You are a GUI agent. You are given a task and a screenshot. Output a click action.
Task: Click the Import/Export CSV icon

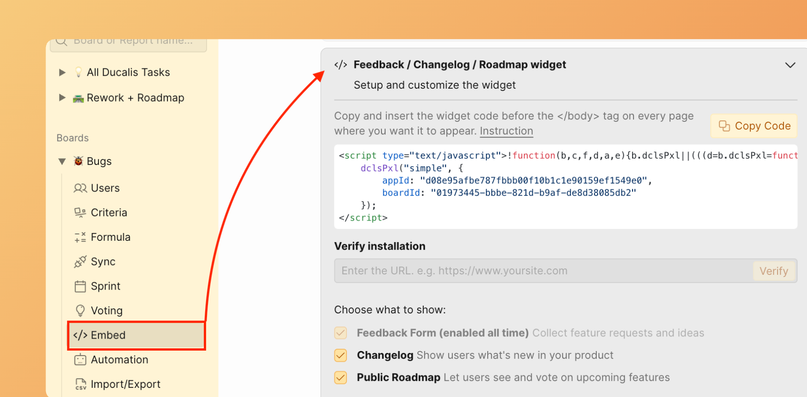pyautogui.click(x=81, y=384)
